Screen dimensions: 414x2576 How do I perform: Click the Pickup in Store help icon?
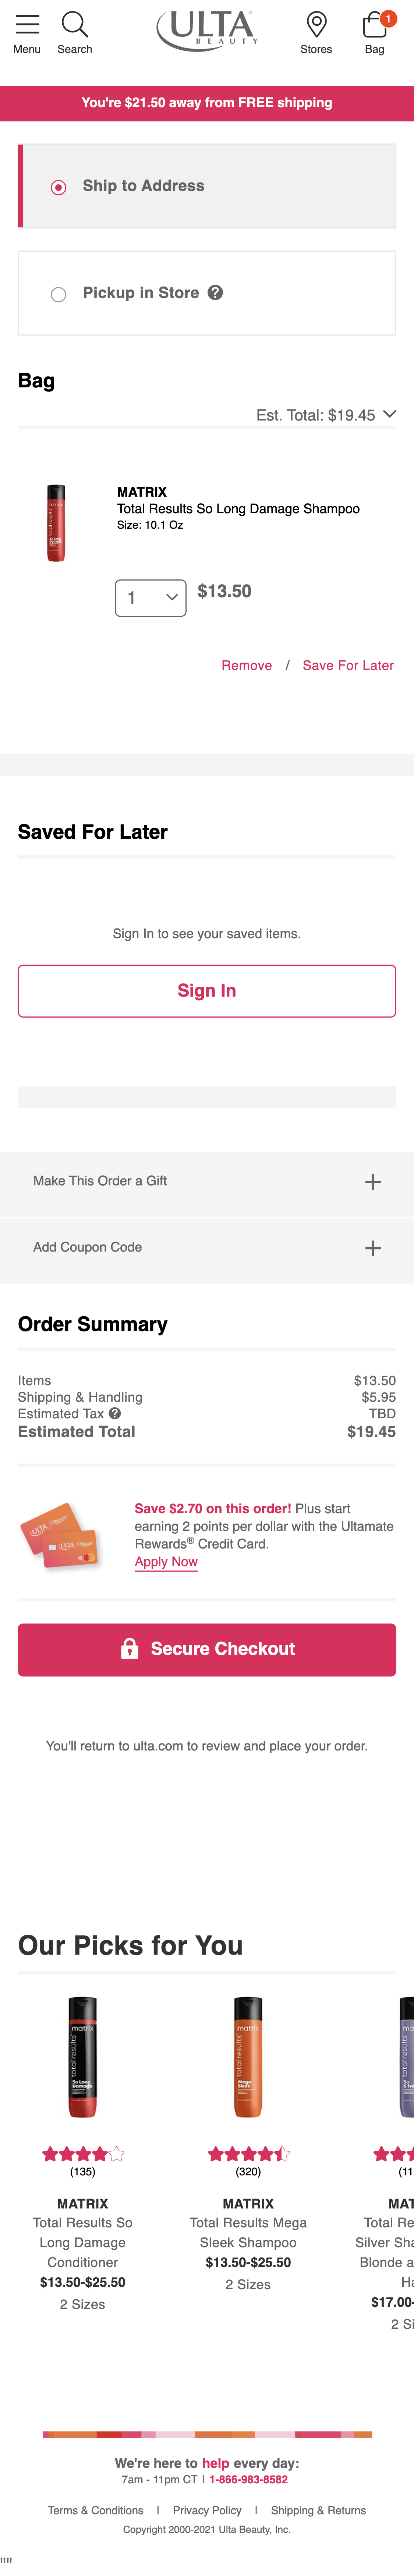coord(216,293)
